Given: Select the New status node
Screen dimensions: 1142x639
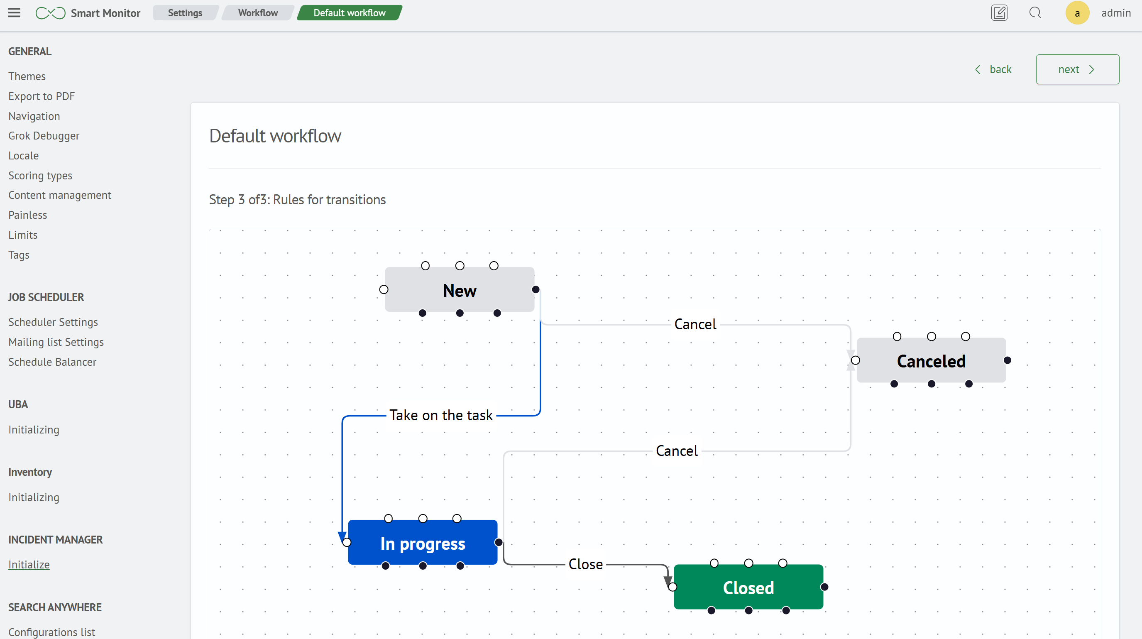Looking at the screenshot, I should pos(460,289).
